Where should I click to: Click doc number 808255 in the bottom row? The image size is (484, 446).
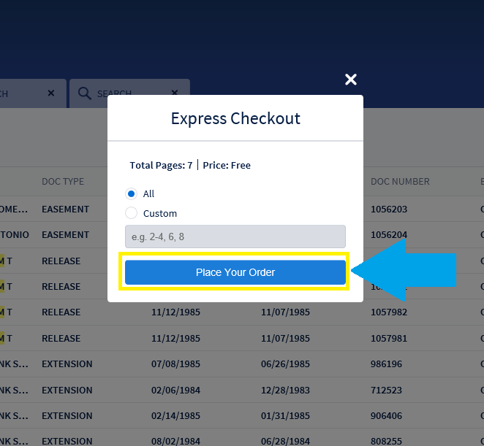coord(385,441)
